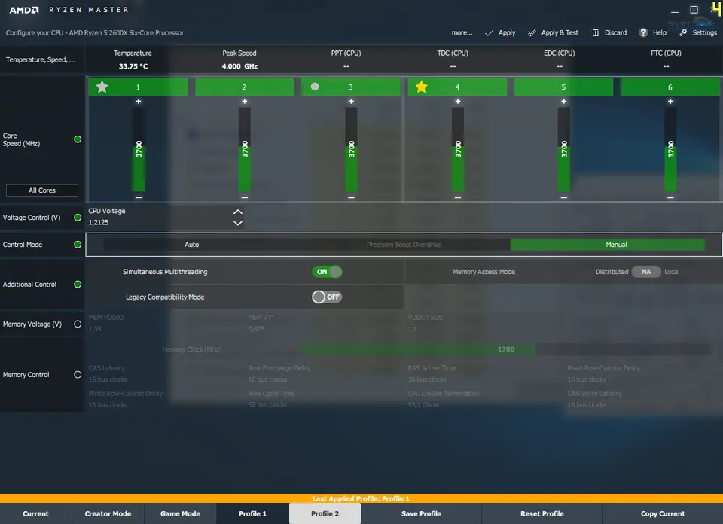
Task: Click the All Cores button
Action: pyautogui.click(x=42, y=190)
